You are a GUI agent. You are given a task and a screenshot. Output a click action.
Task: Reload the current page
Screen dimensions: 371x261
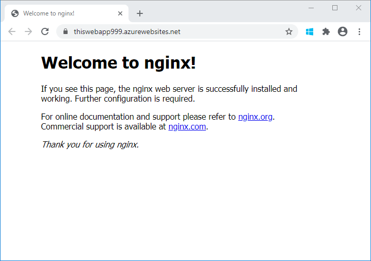click(45, 31)
